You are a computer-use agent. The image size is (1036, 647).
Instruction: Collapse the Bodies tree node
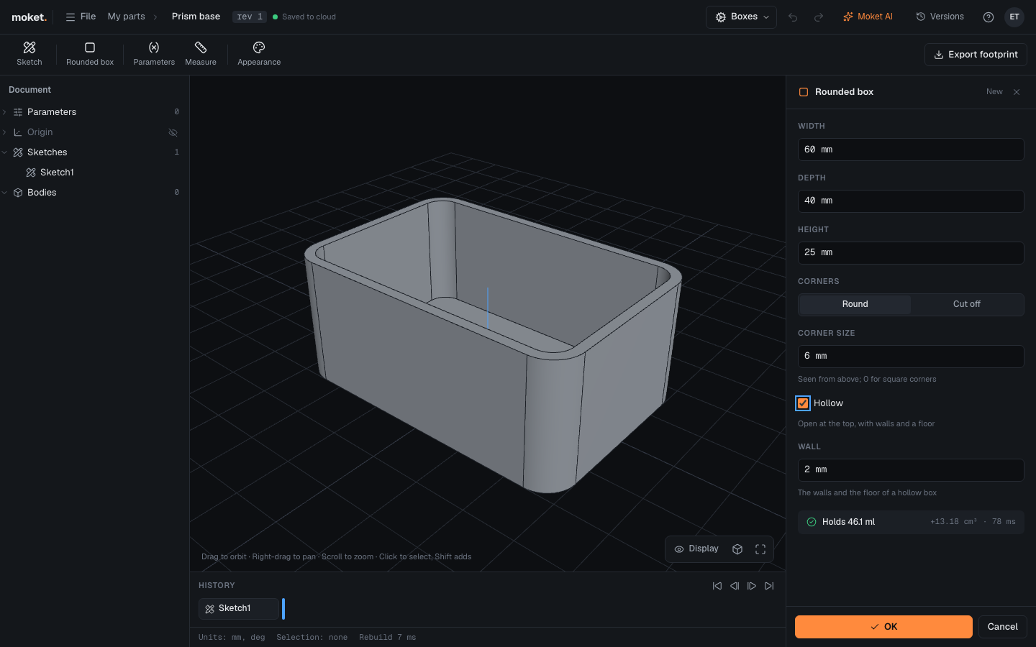[5, 193]
